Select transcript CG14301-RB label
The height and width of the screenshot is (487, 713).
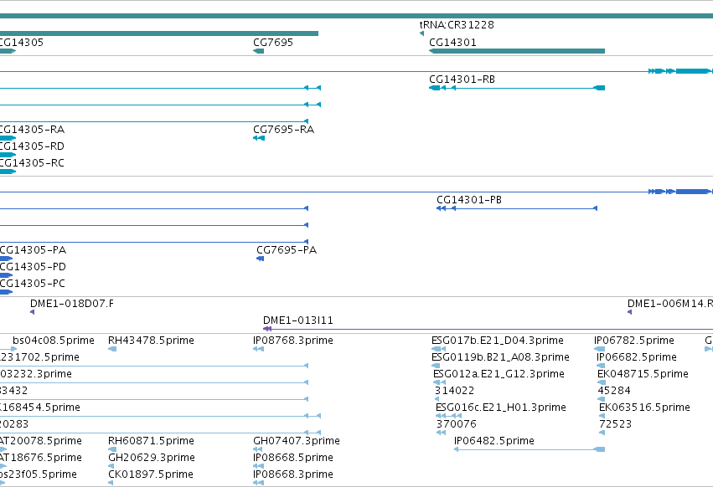[x=462, y=79]
